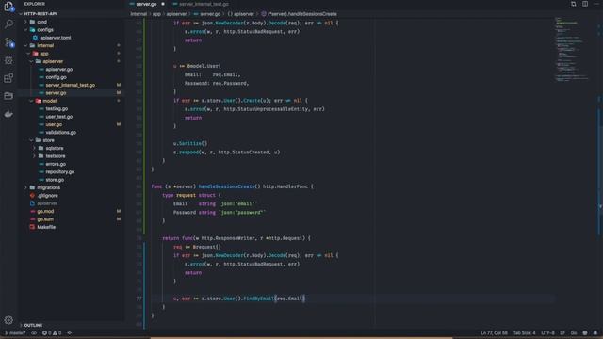Screen dimensions: 603x339
Task: Click the handleSessionsCreate breadcrumb symbol
Action: 299,14
